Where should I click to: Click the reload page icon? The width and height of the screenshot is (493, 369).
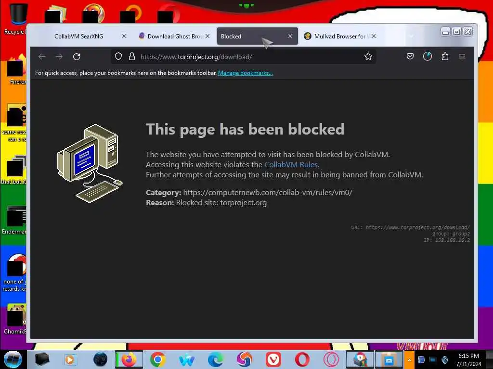[x=77, y=57]
